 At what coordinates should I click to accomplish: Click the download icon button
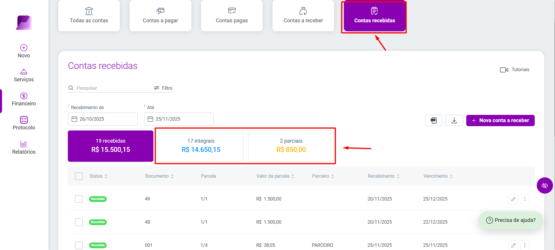point(454,120)
